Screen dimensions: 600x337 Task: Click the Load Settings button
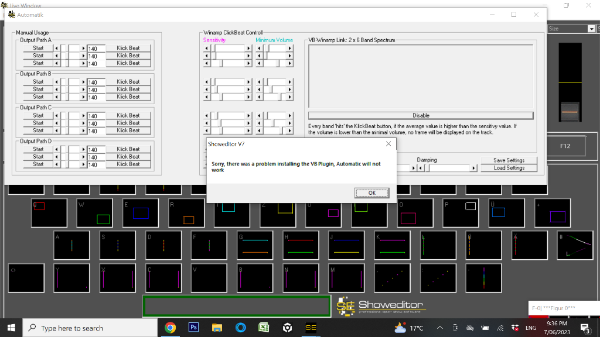(509, 168)
